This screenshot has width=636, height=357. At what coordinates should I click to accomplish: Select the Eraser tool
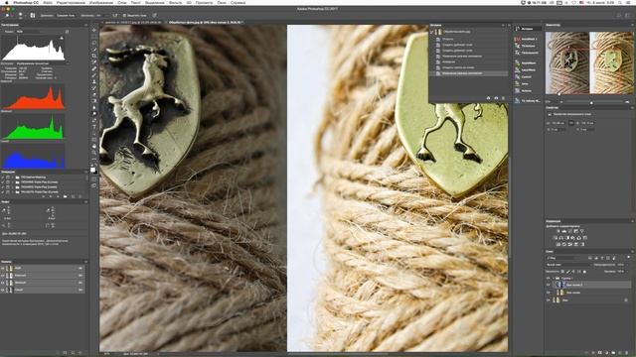[x=94, y=95]
